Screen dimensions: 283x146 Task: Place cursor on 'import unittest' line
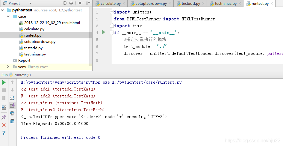[x=133, y=12]
